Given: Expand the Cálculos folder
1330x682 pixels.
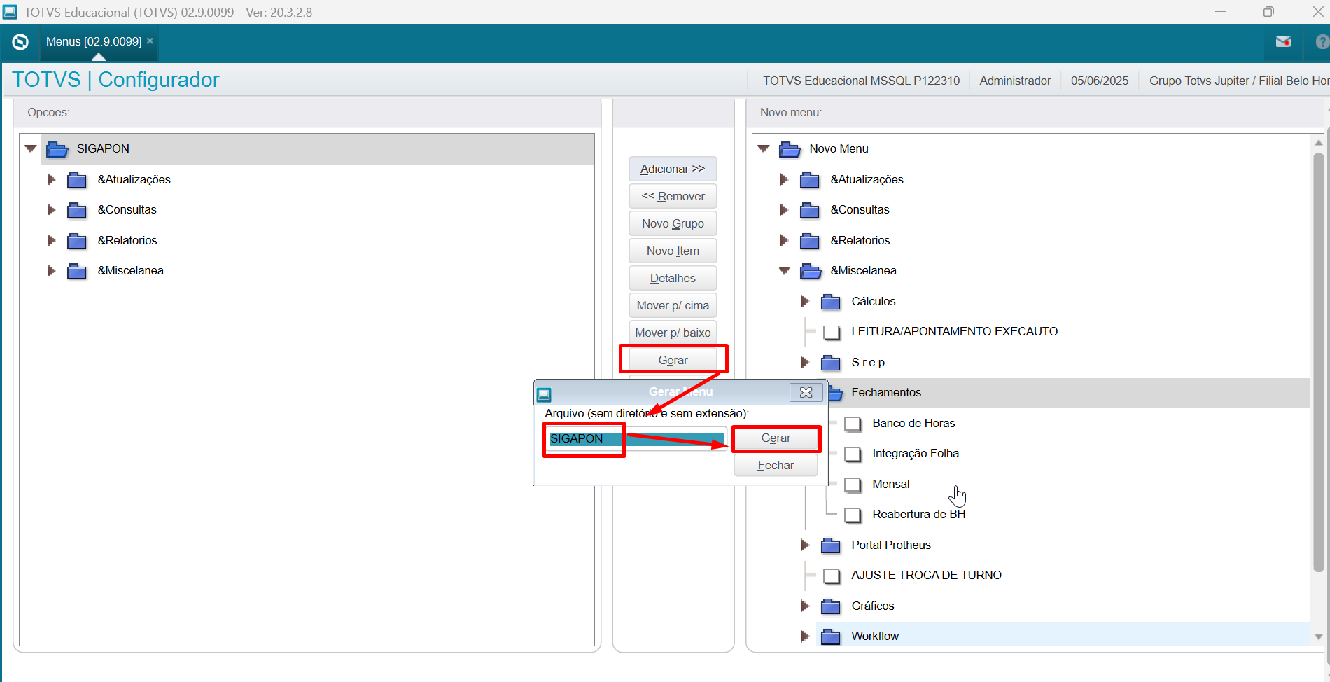Looking at the screenshot, I should coord(805,302).
